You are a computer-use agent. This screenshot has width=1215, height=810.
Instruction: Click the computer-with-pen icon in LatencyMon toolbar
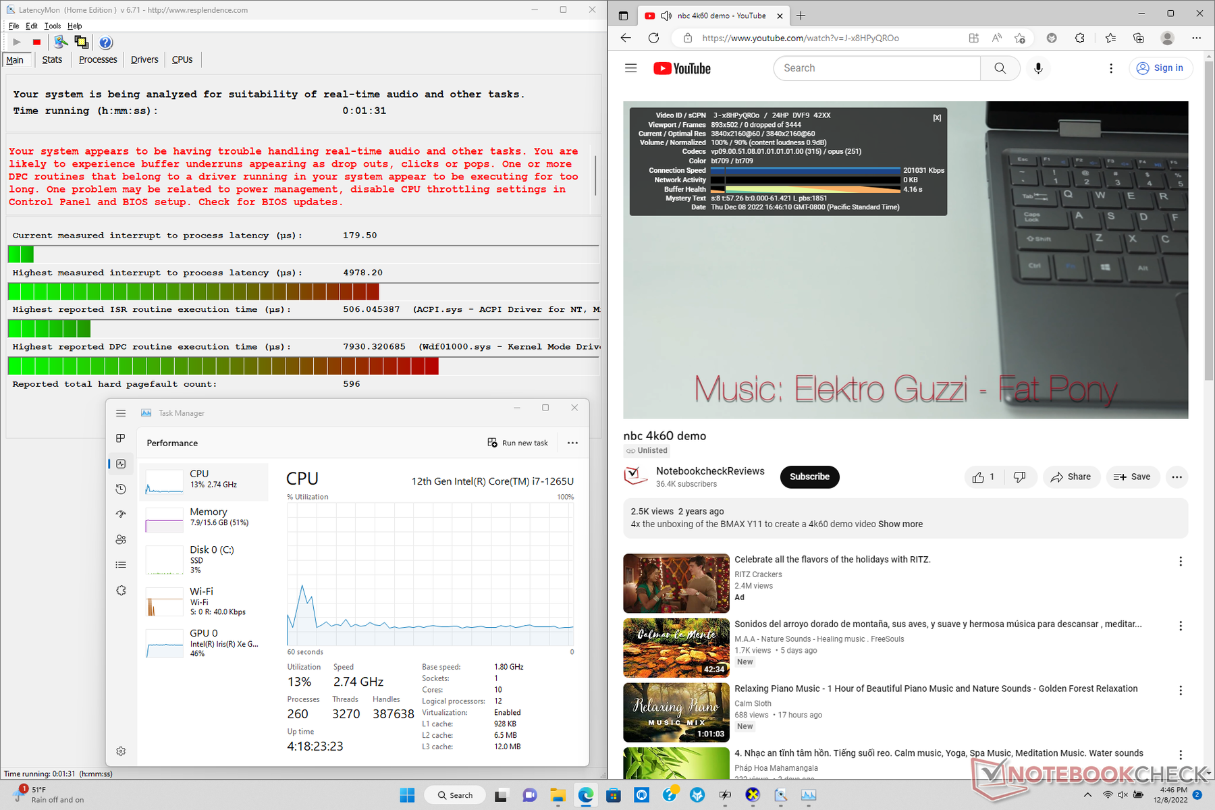click(x=61, y=43)
